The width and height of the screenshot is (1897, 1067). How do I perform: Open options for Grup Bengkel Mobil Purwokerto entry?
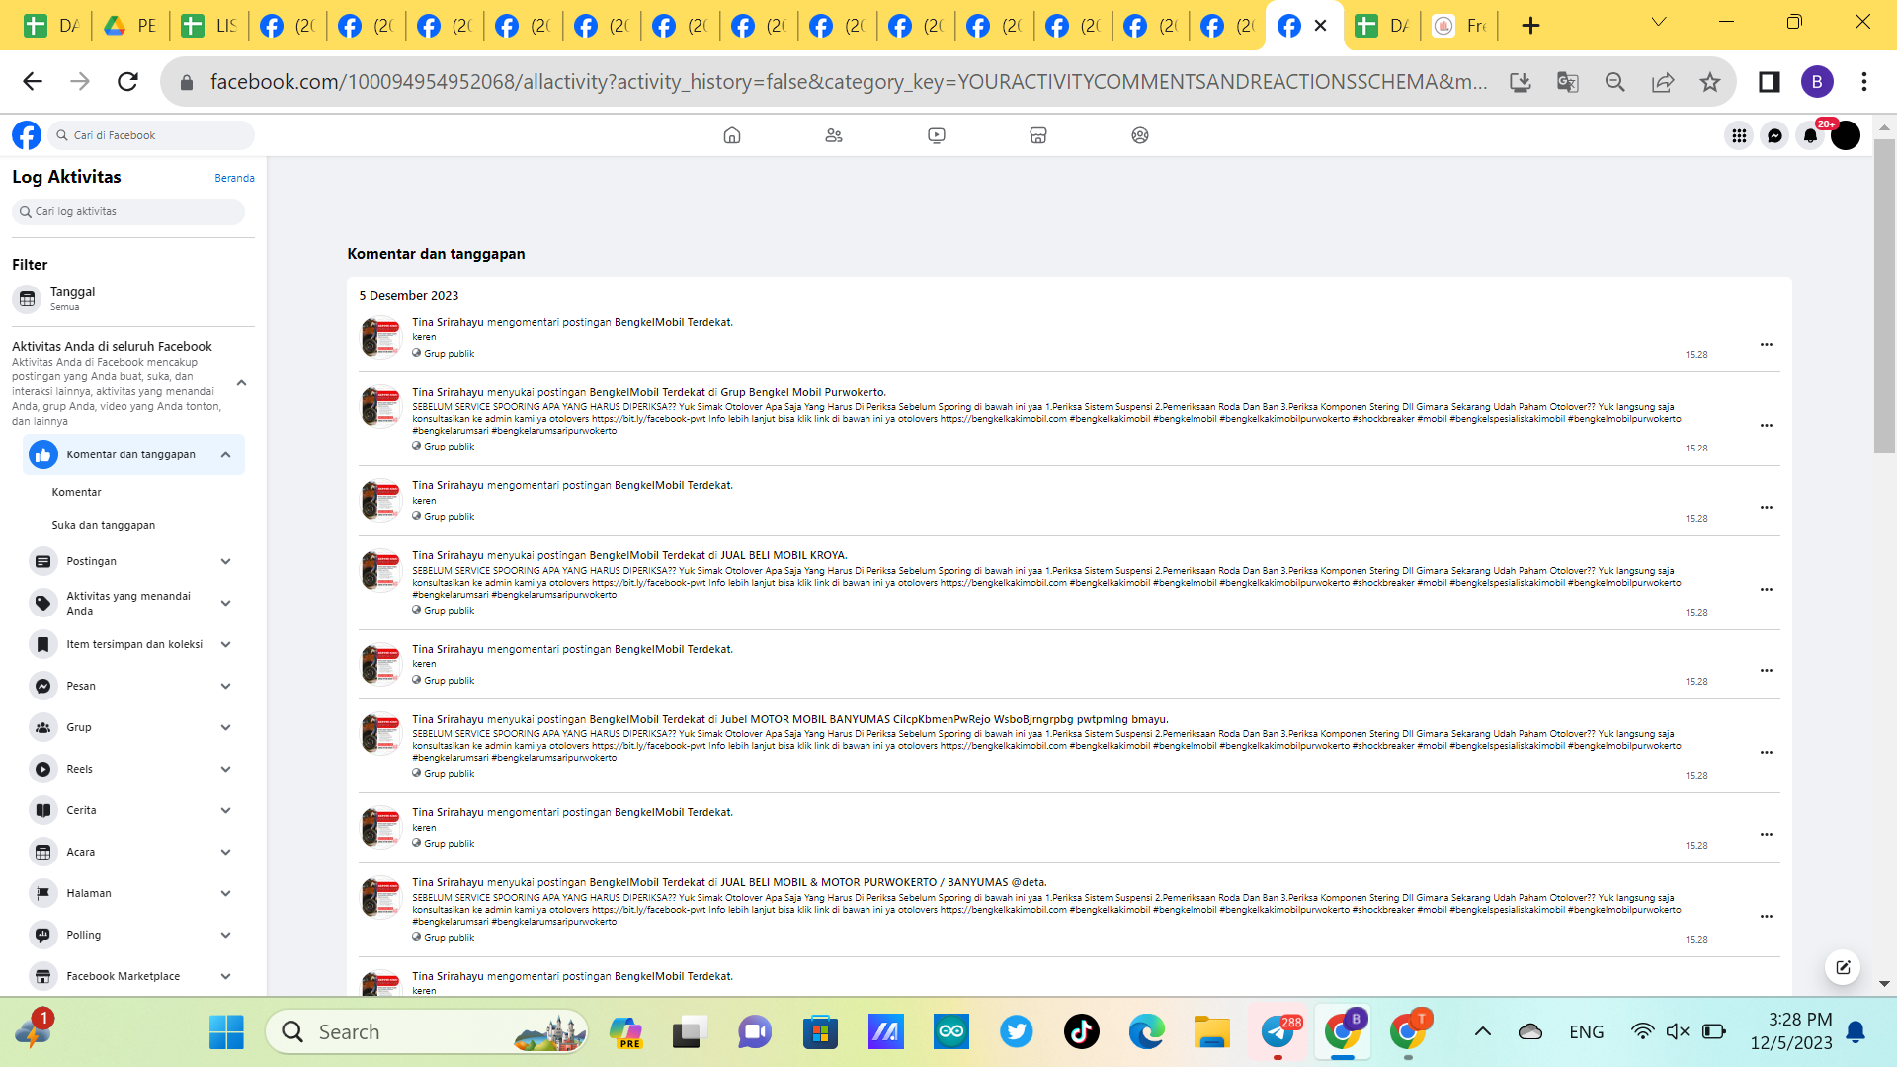point(1767,426)
